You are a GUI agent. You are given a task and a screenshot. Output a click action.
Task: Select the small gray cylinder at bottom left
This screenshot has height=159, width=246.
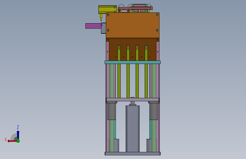(x=117, y=145)
